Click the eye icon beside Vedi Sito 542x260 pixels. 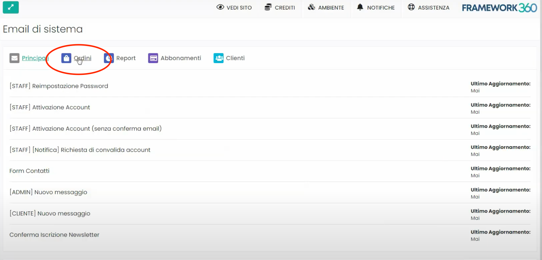220,7
